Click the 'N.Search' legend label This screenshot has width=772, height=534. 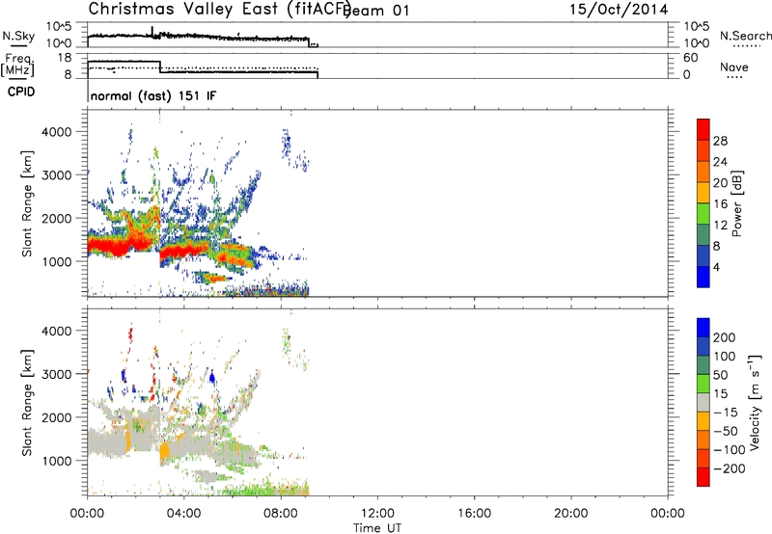[x=746, y=36]
